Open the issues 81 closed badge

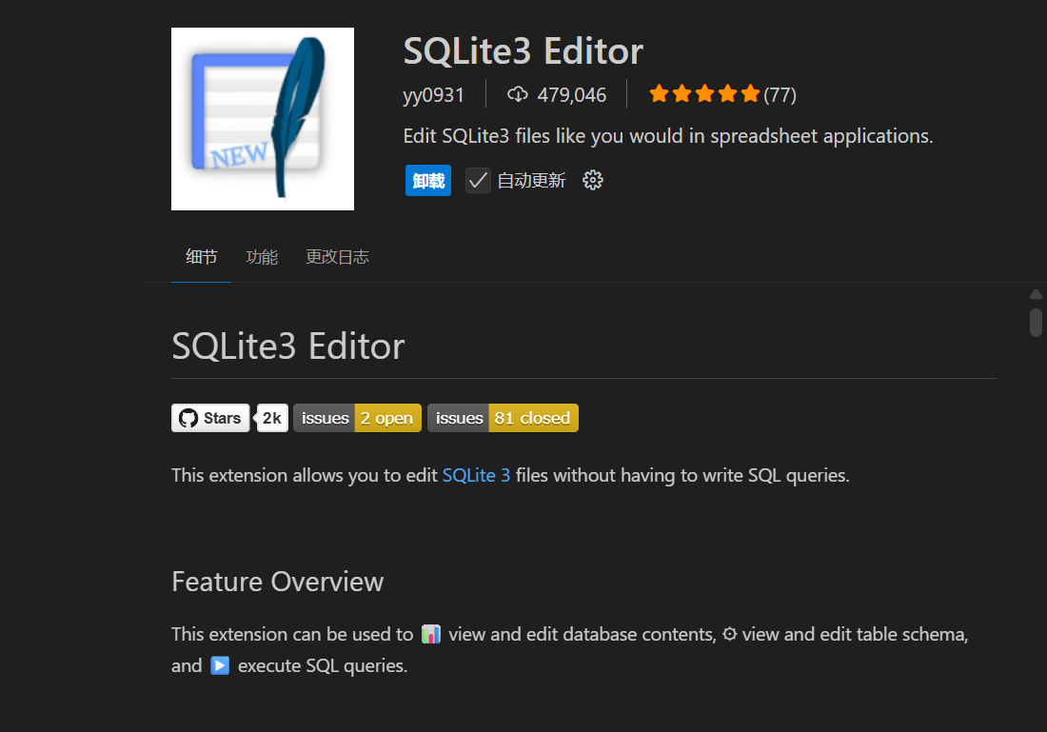click(x=503, y=418)
